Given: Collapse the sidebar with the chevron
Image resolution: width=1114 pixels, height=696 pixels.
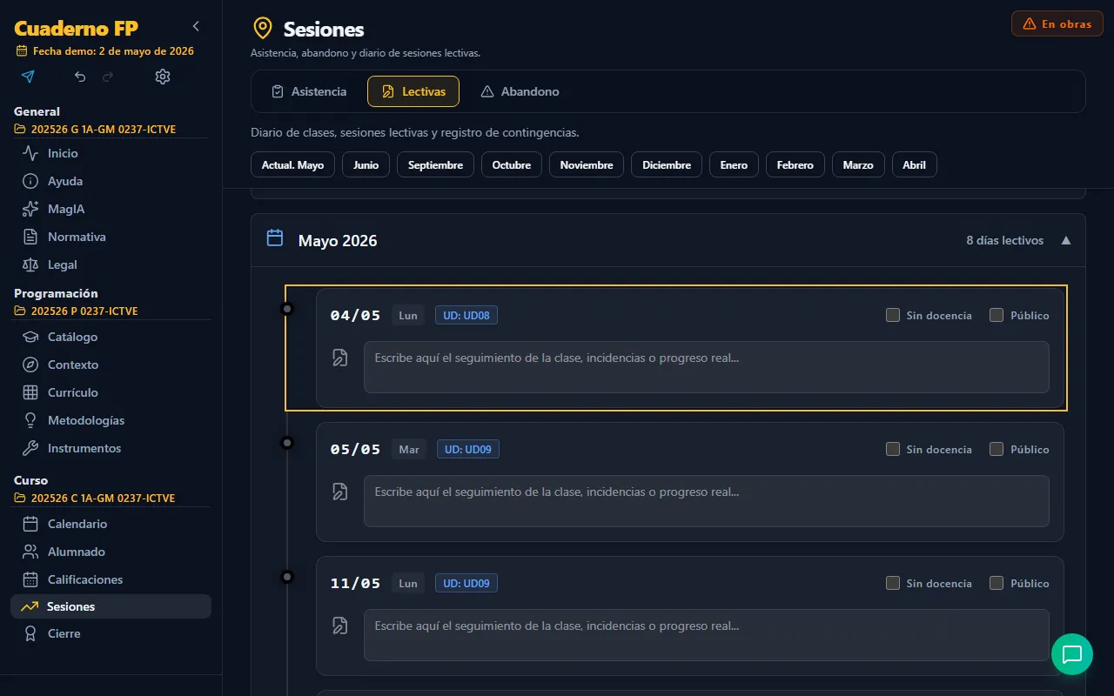Looking at the screenshot, I should coord(196,26).
